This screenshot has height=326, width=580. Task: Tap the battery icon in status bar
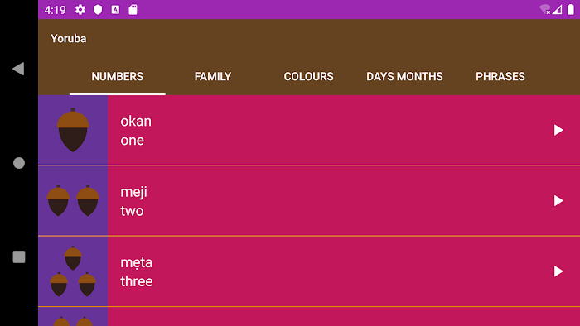tap(571, 9)
